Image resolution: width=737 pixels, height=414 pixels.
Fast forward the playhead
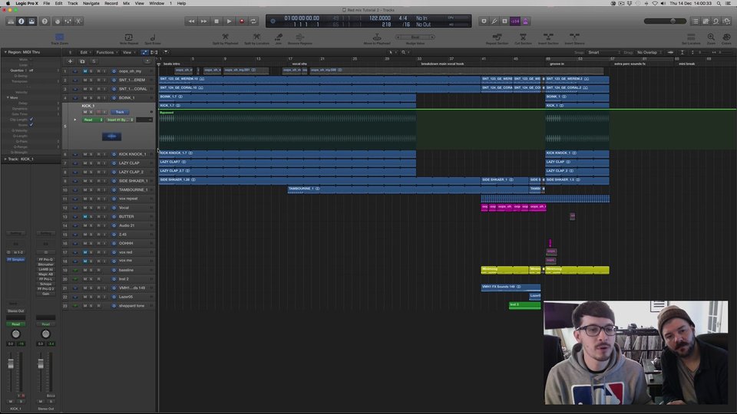203,21
